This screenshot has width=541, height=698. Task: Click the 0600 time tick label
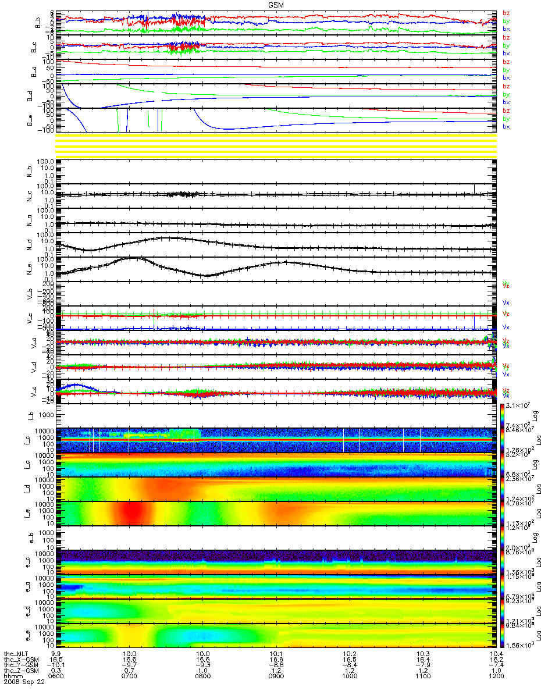tap(56, 675)
